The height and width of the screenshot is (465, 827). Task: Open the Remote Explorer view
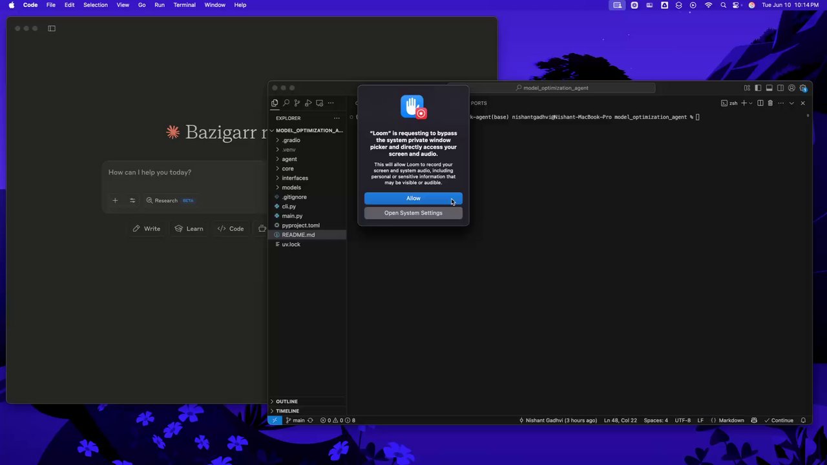pyautogui.click(x=319, y=103)
